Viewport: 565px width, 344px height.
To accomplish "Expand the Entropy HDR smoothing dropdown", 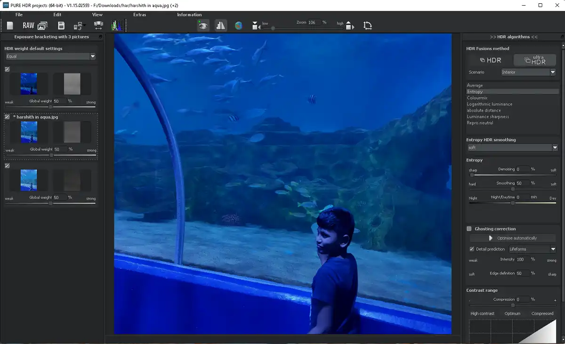I will tap(512, 148).
